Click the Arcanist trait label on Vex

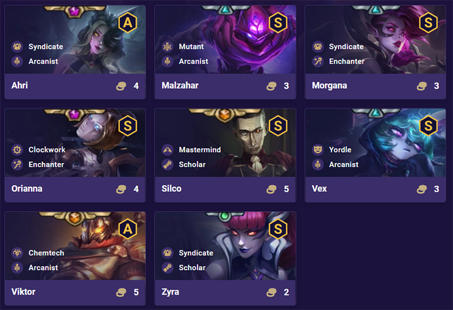coord(344,165)
